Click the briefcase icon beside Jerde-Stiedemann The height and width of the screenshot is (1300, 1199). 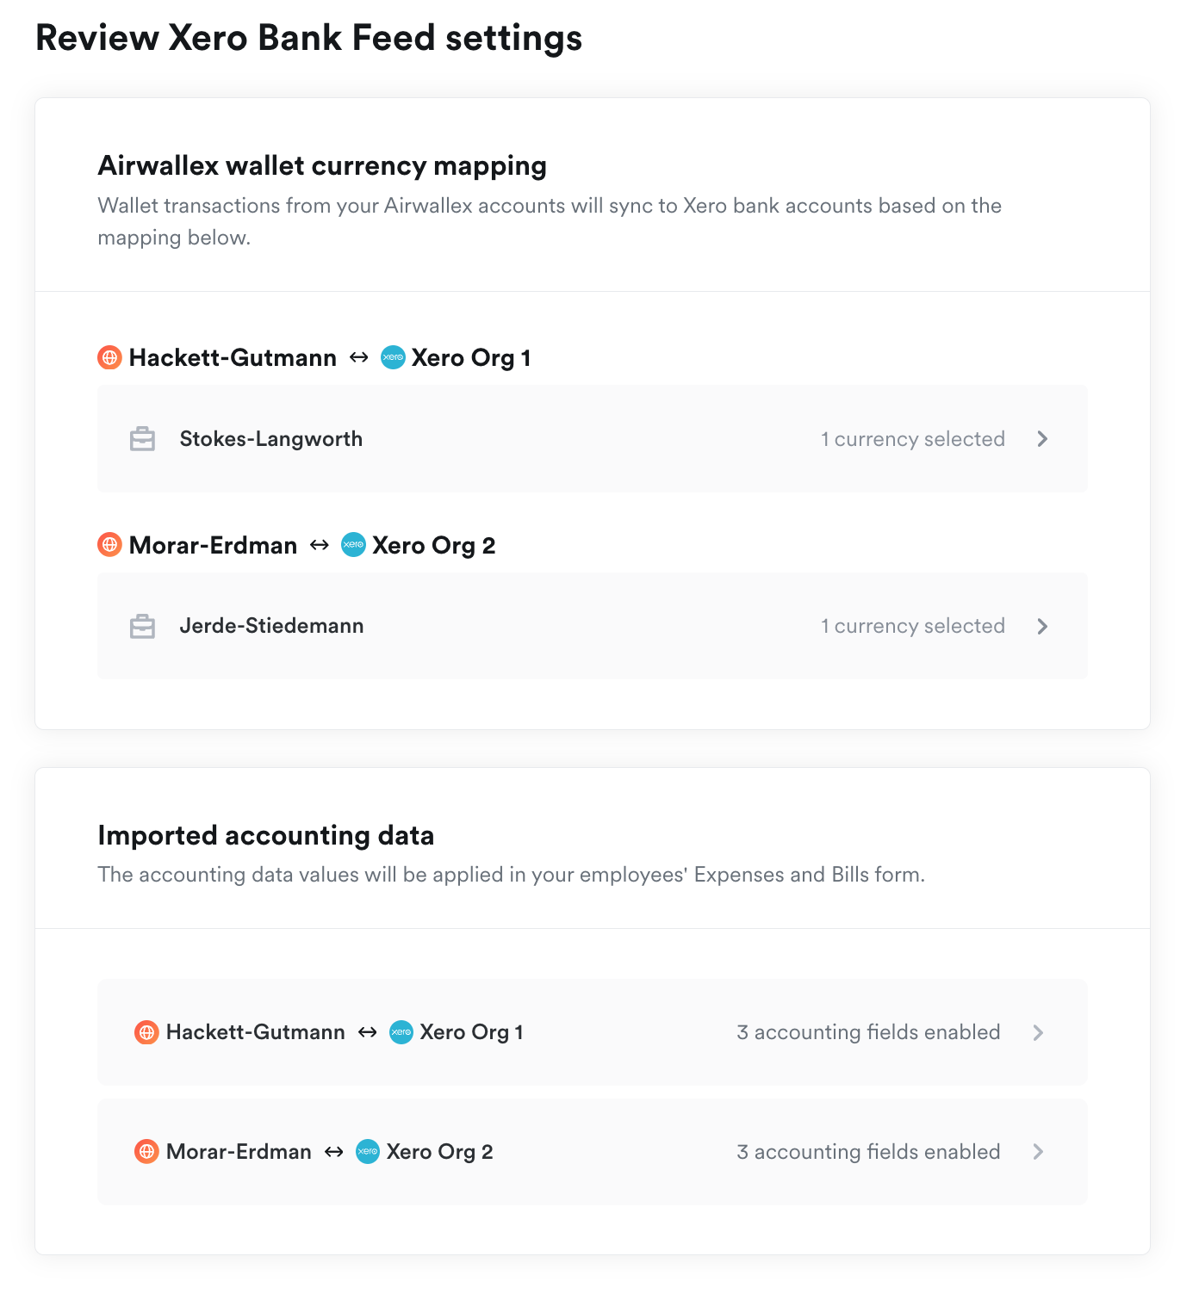pos(142,626)
